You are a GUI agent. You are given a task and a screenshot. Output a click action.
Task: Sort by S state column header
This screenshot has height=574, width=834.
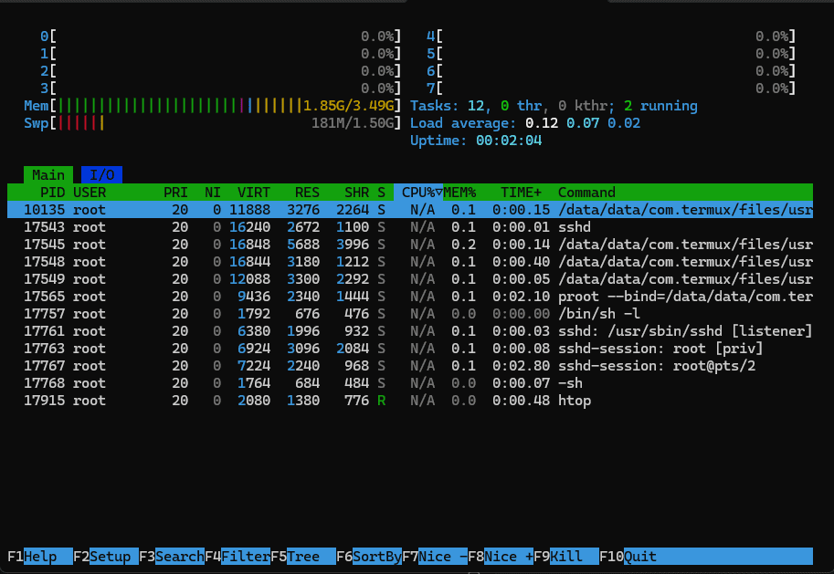coord(381,193)
